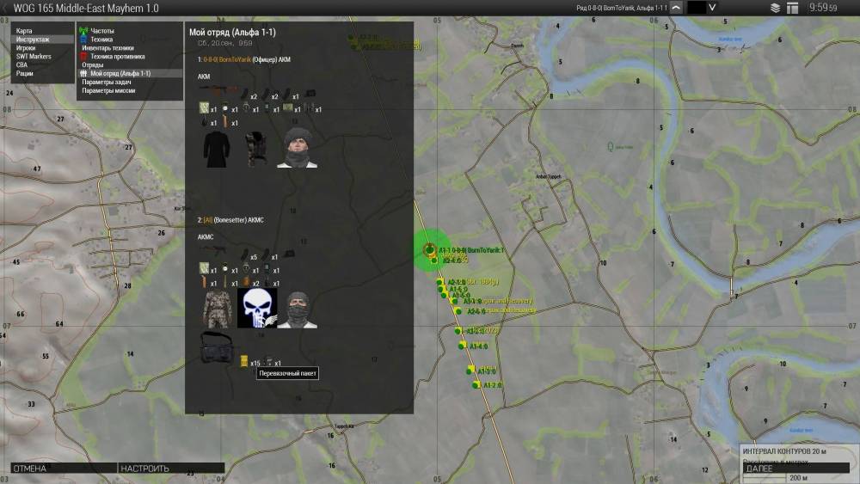Click the officer's tactical vest image

(x=256, y=149)
